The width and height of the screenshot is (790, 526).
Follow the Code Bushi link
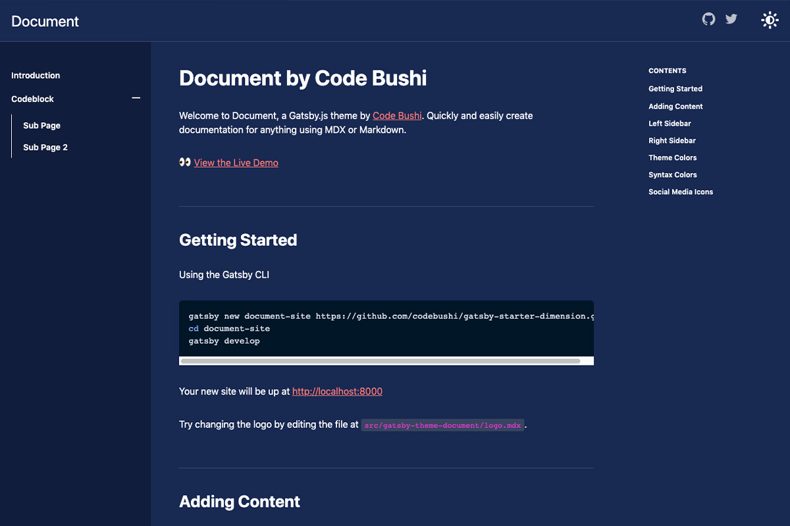point(397,116)
